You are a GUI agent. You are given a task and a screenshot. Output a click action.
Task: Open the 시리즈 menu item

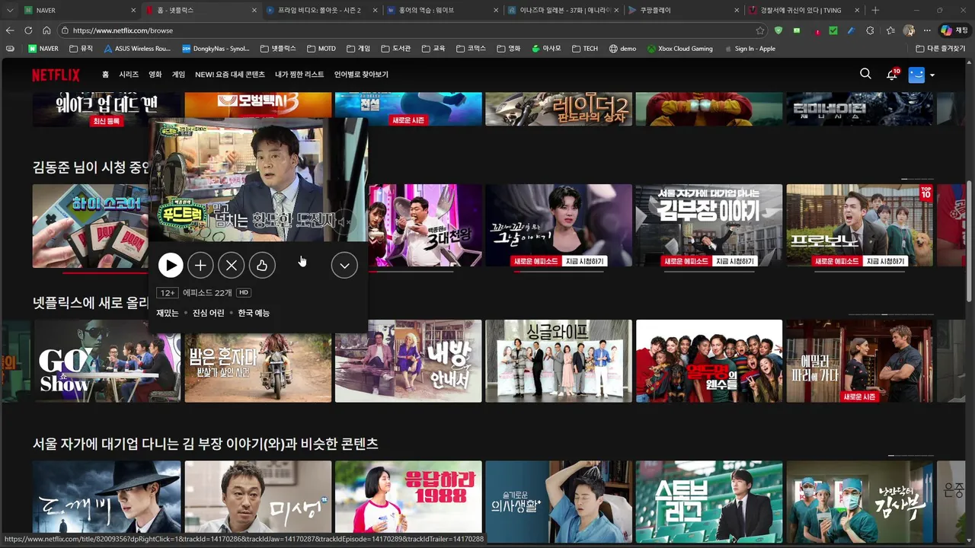click(129, 75)
